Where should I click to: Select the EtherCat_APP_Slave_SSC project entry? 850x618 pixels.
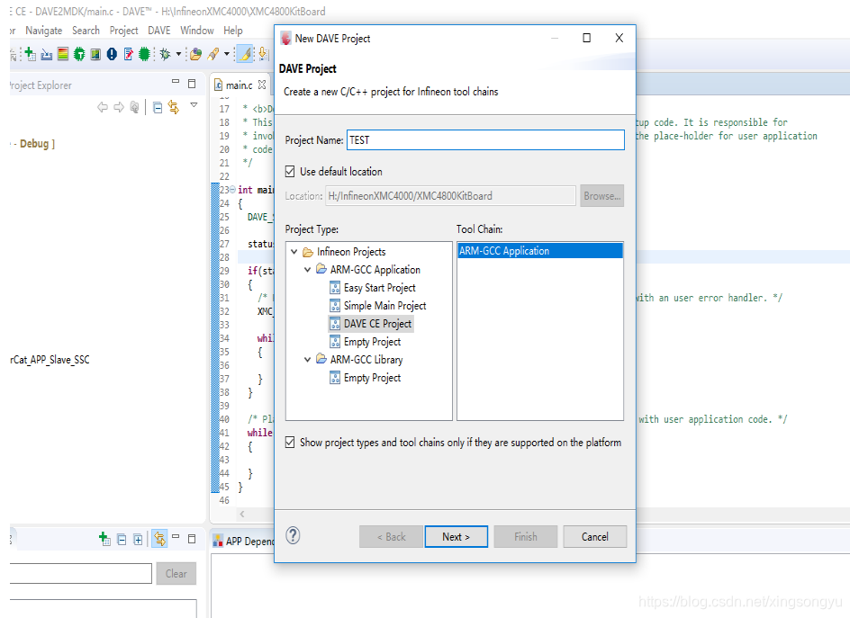coord(50,360)
